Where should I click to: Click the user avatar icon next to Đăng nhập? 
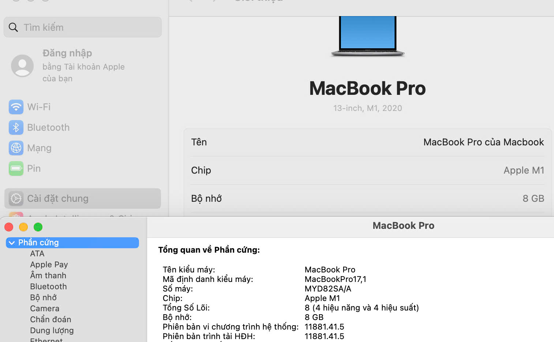point(22,66)
